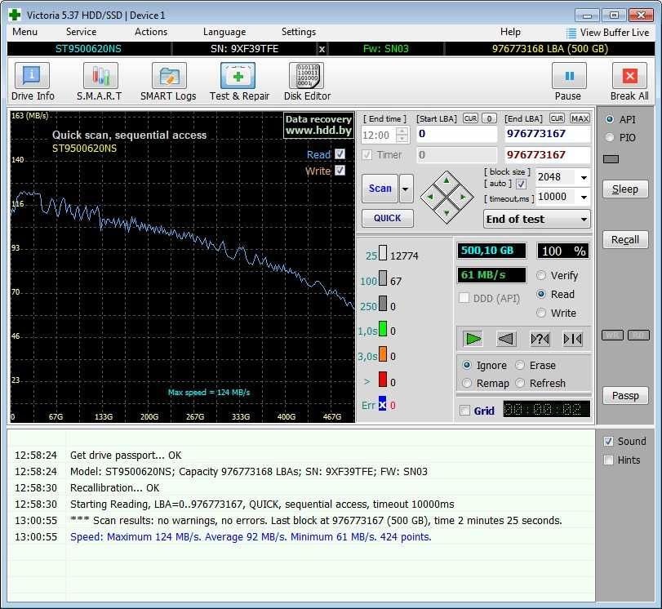Select the Refresh radio option
The width and height of the screenshot is (662, 609).
click(x=520, y=383)
